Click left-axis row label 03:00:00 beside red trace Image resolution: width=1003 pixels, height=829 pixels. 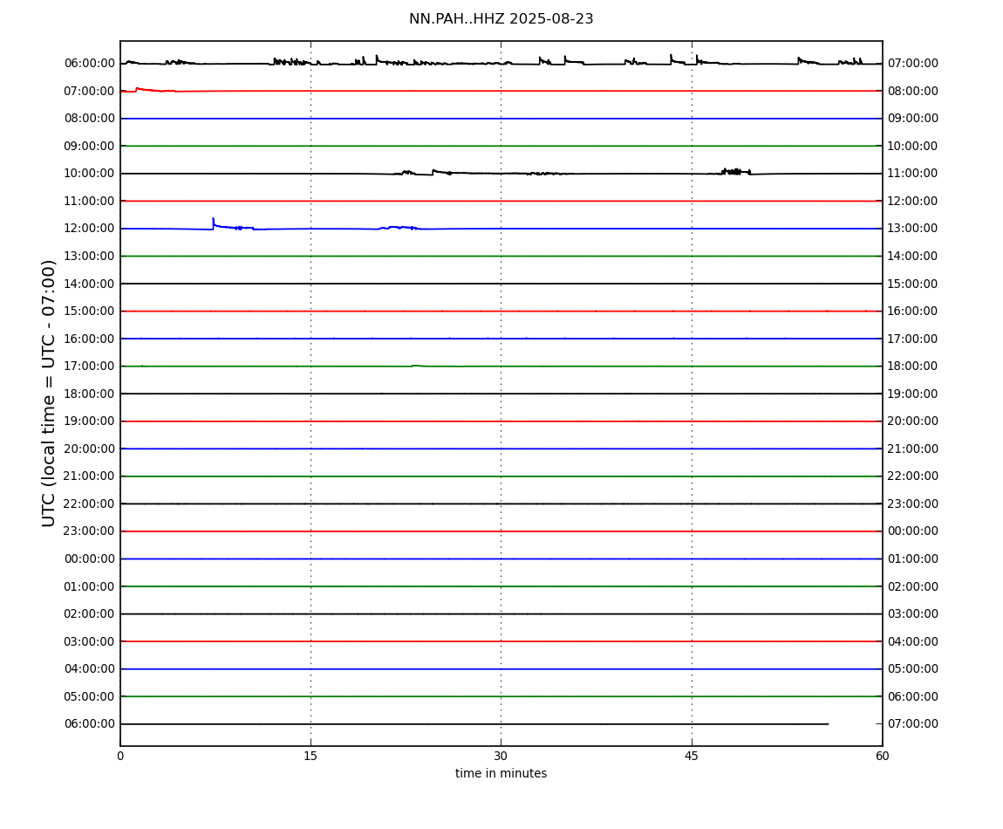pyautogui.click(x=90, y=641)
